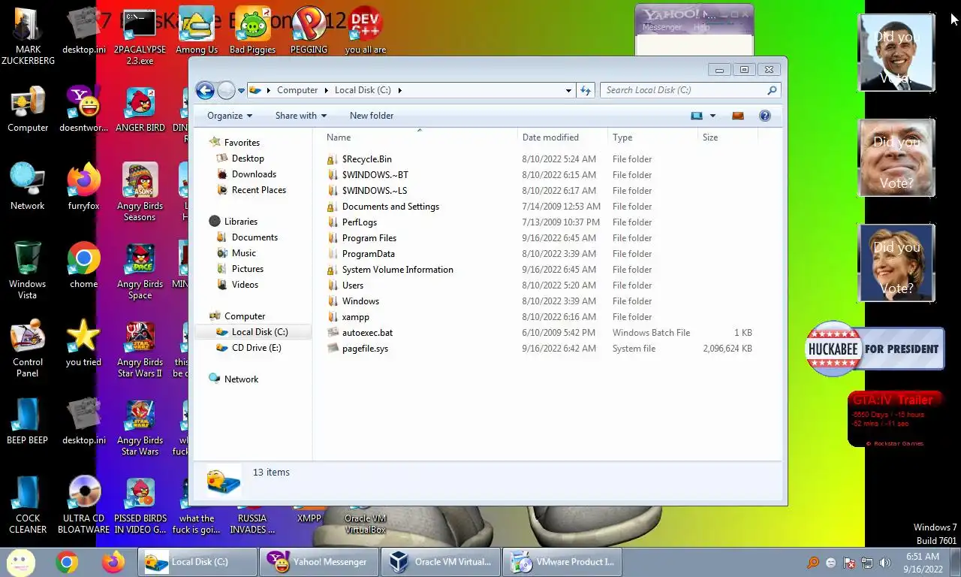
Task: Select Videos library in navigation pane
Action: click(245, 285)
